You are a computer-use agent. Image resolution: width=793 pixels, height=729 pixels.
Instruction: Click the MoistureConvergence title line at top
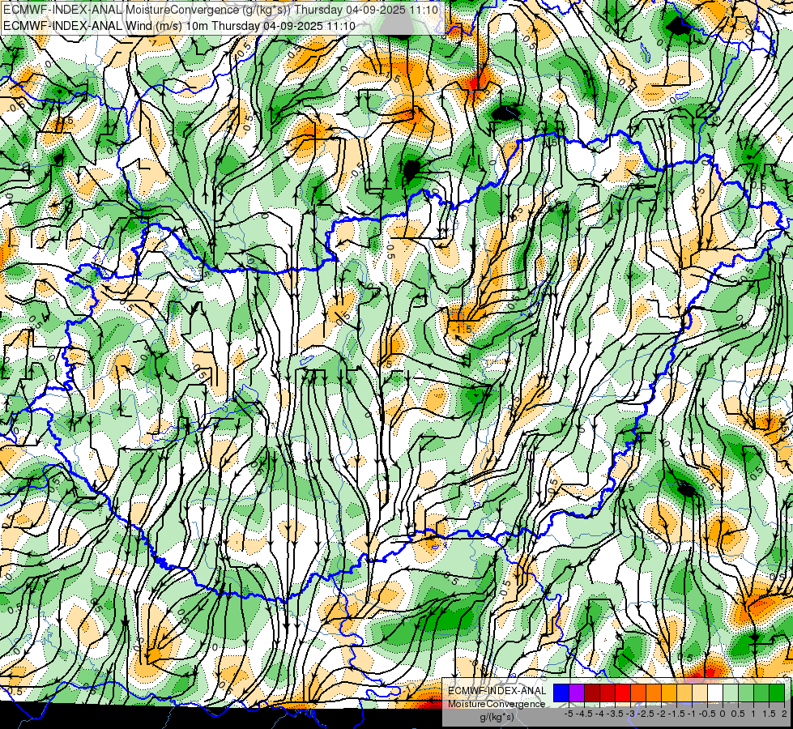click(x=220, y=10)
